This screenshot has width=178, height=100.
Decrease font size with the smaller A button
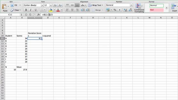pyautogui.click(x=60, y=5)
